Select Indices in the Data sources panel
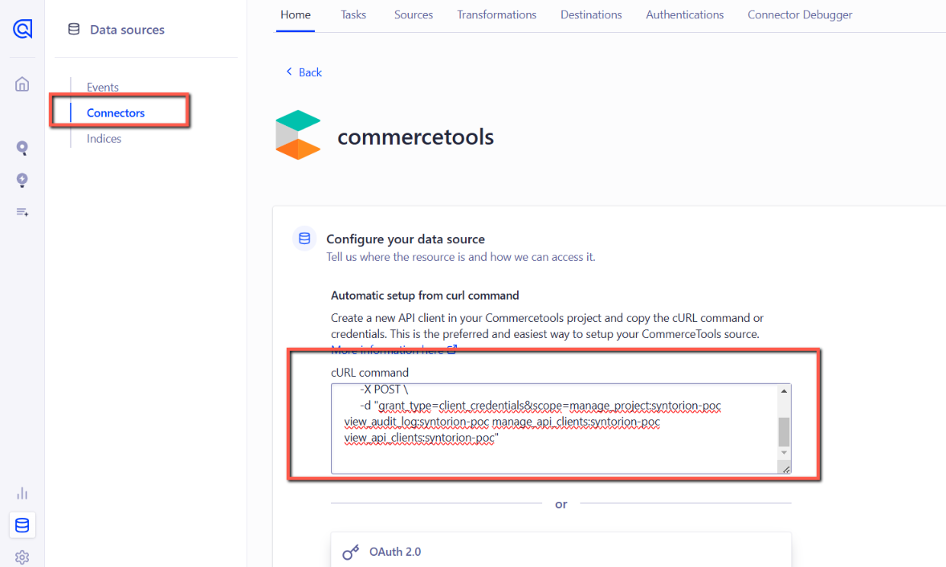946x567 pixels. click(x=104, y=138)
